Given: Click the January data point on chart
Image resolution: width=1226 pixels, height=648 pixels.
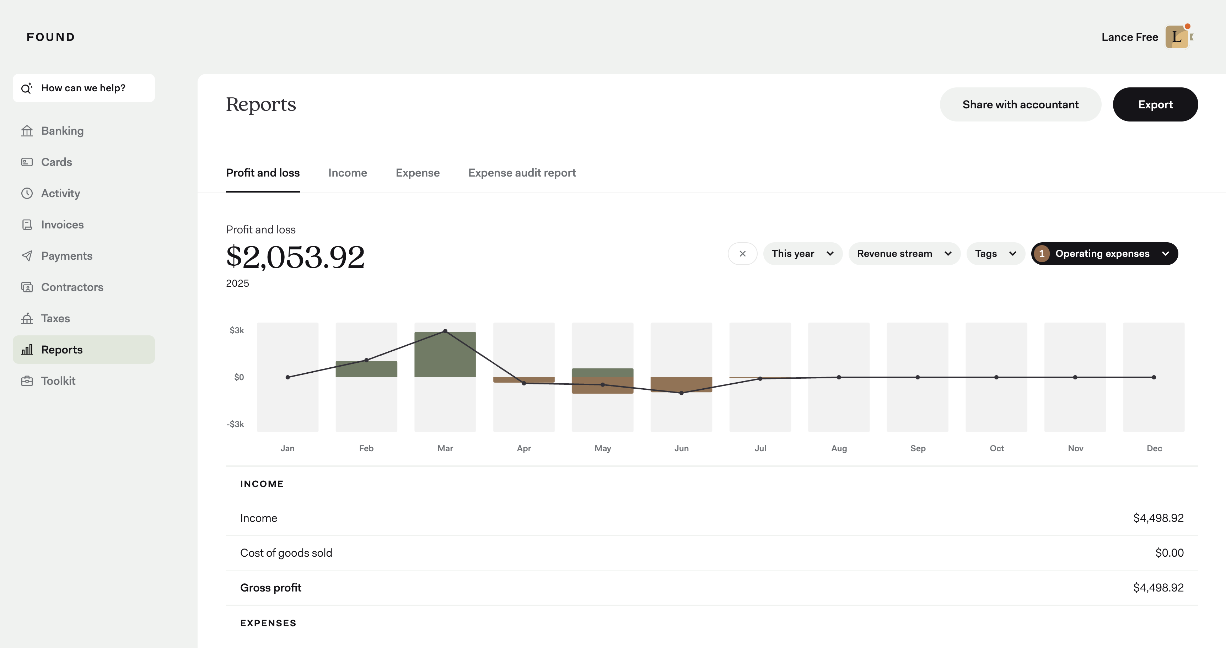Looking at the screenshot, I should [287, 377].
